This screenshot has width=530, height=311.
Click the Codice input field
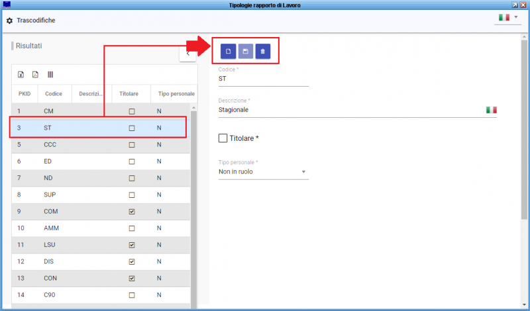263,79
